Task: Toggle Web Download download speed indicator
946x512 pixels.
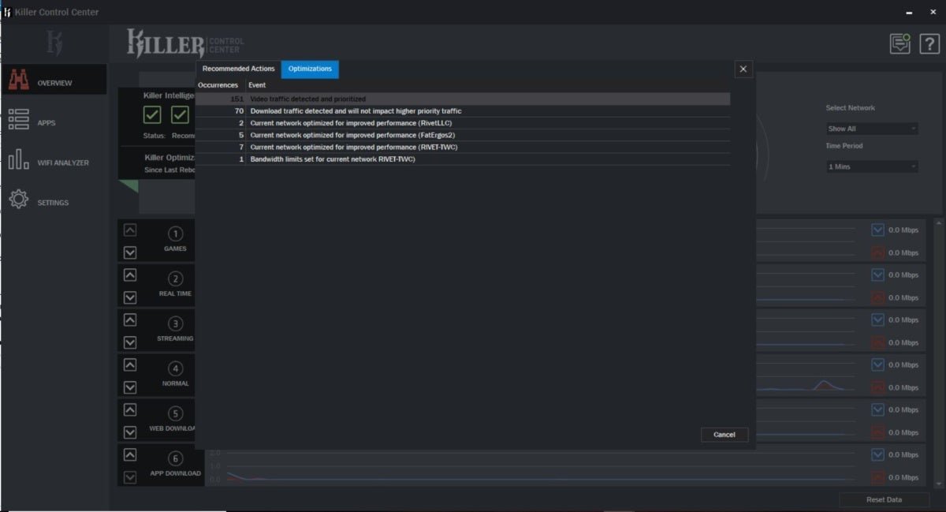Action: point(877,409)
